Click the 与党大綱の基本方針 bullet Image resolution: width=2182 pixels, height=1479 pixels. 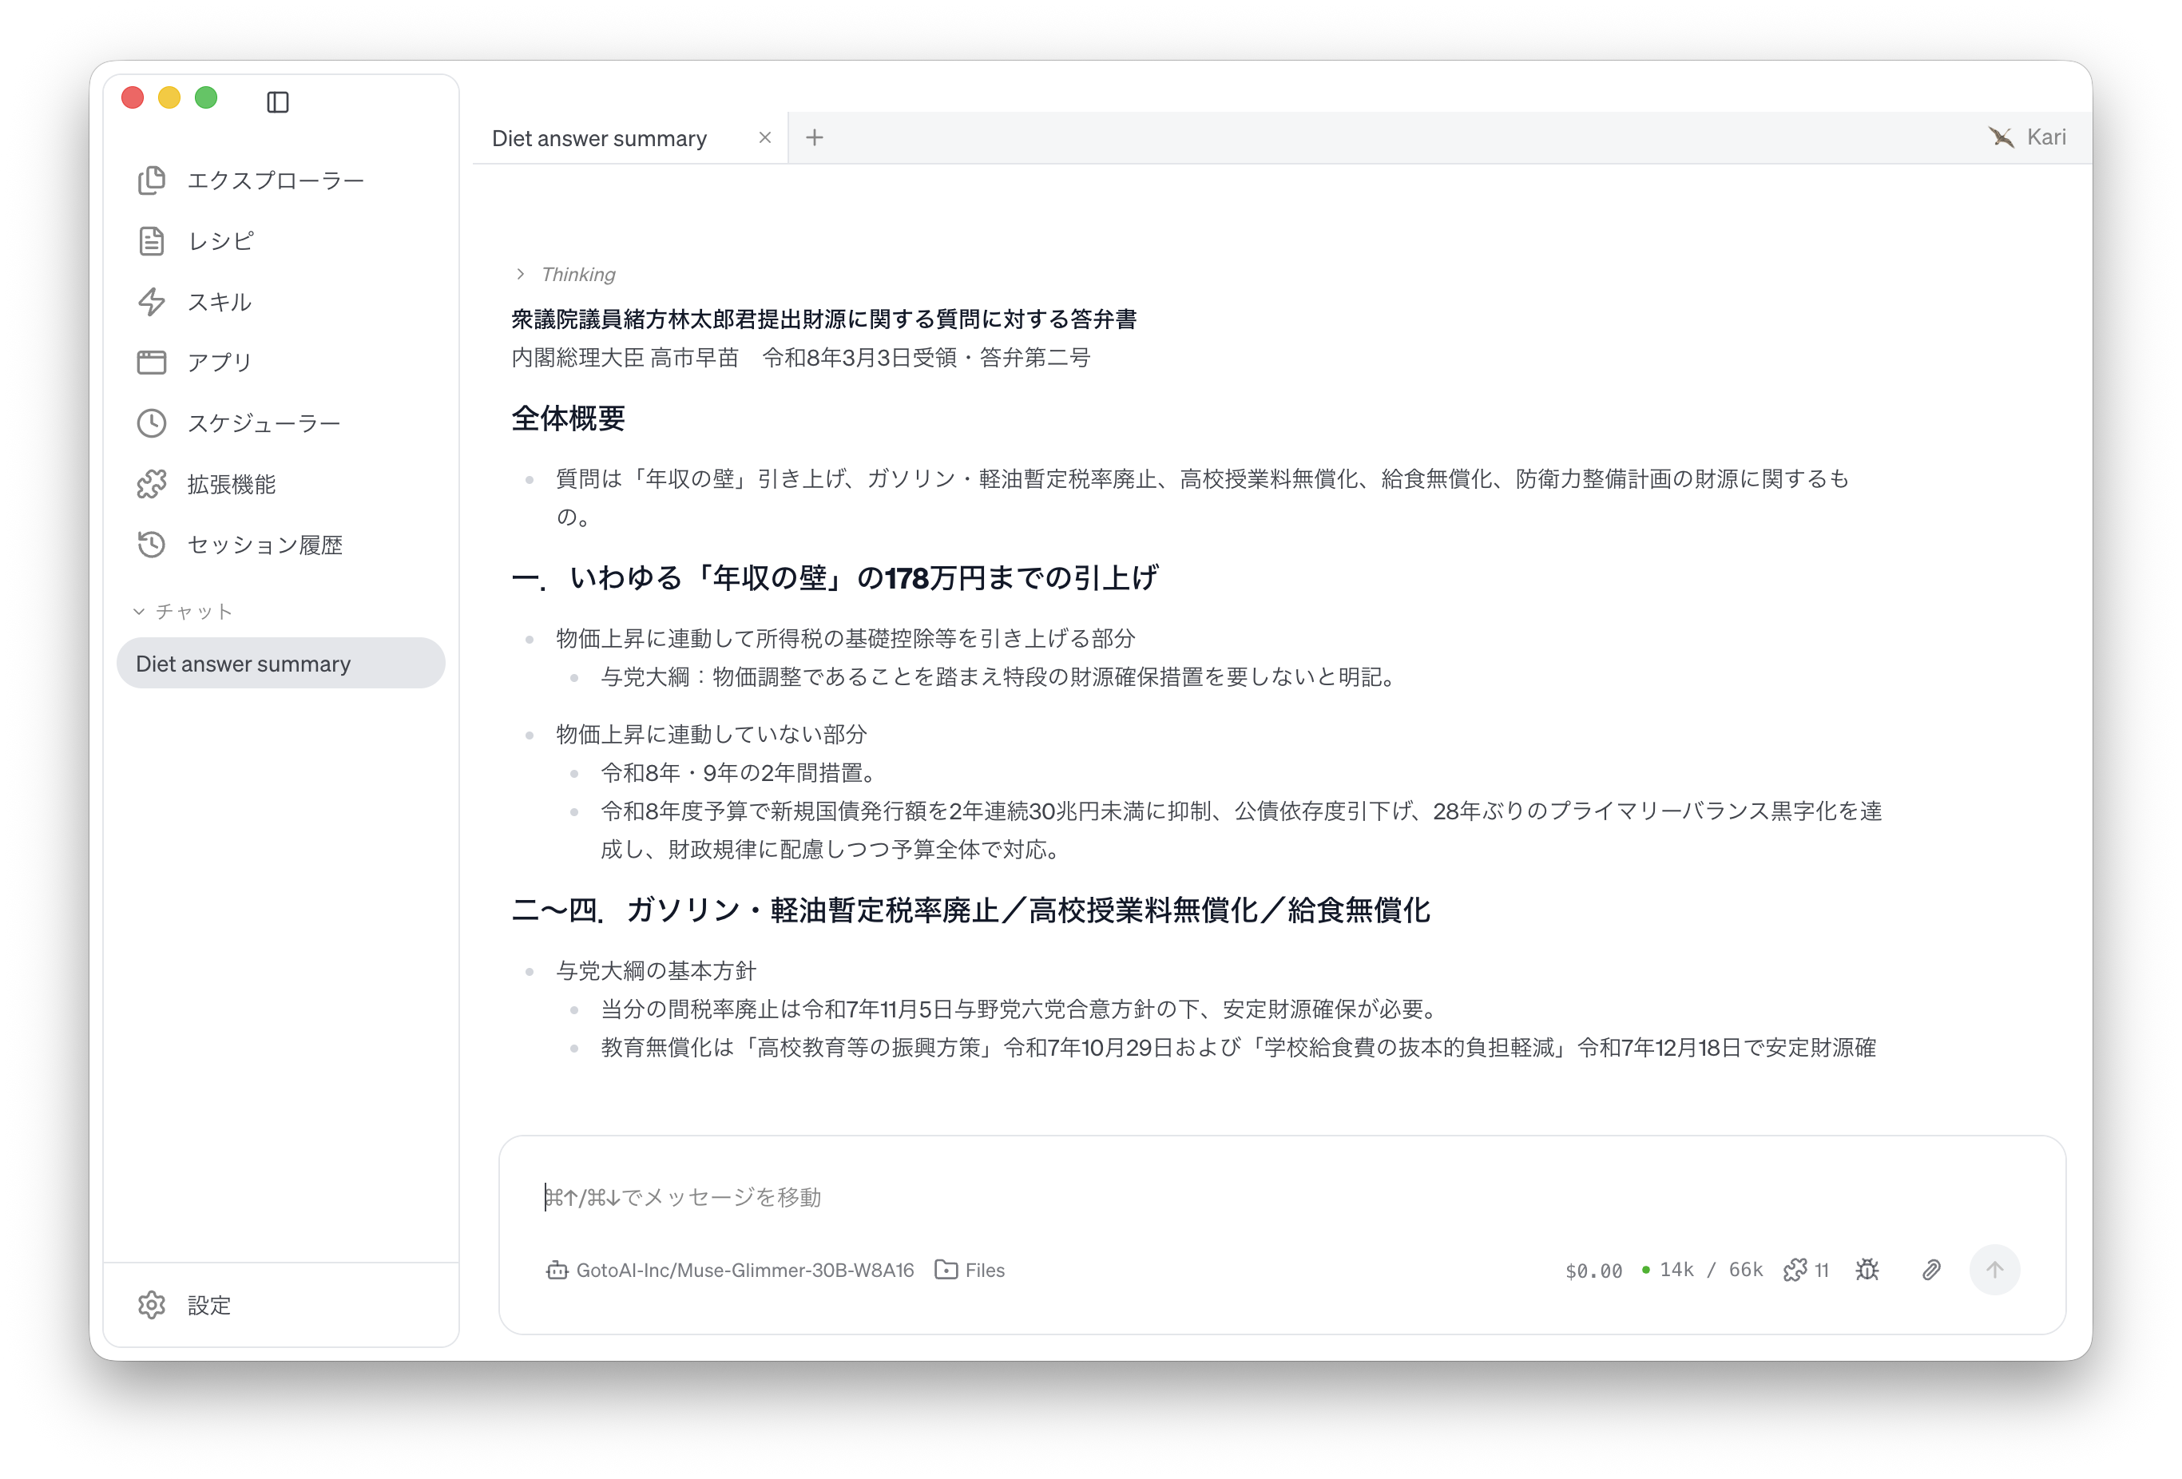click(x=656, y=970)
